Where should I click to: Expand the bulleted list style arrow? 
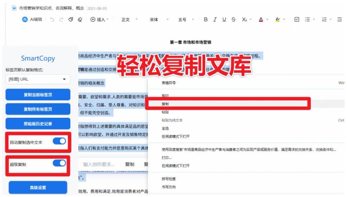click(x=314, y=20)
